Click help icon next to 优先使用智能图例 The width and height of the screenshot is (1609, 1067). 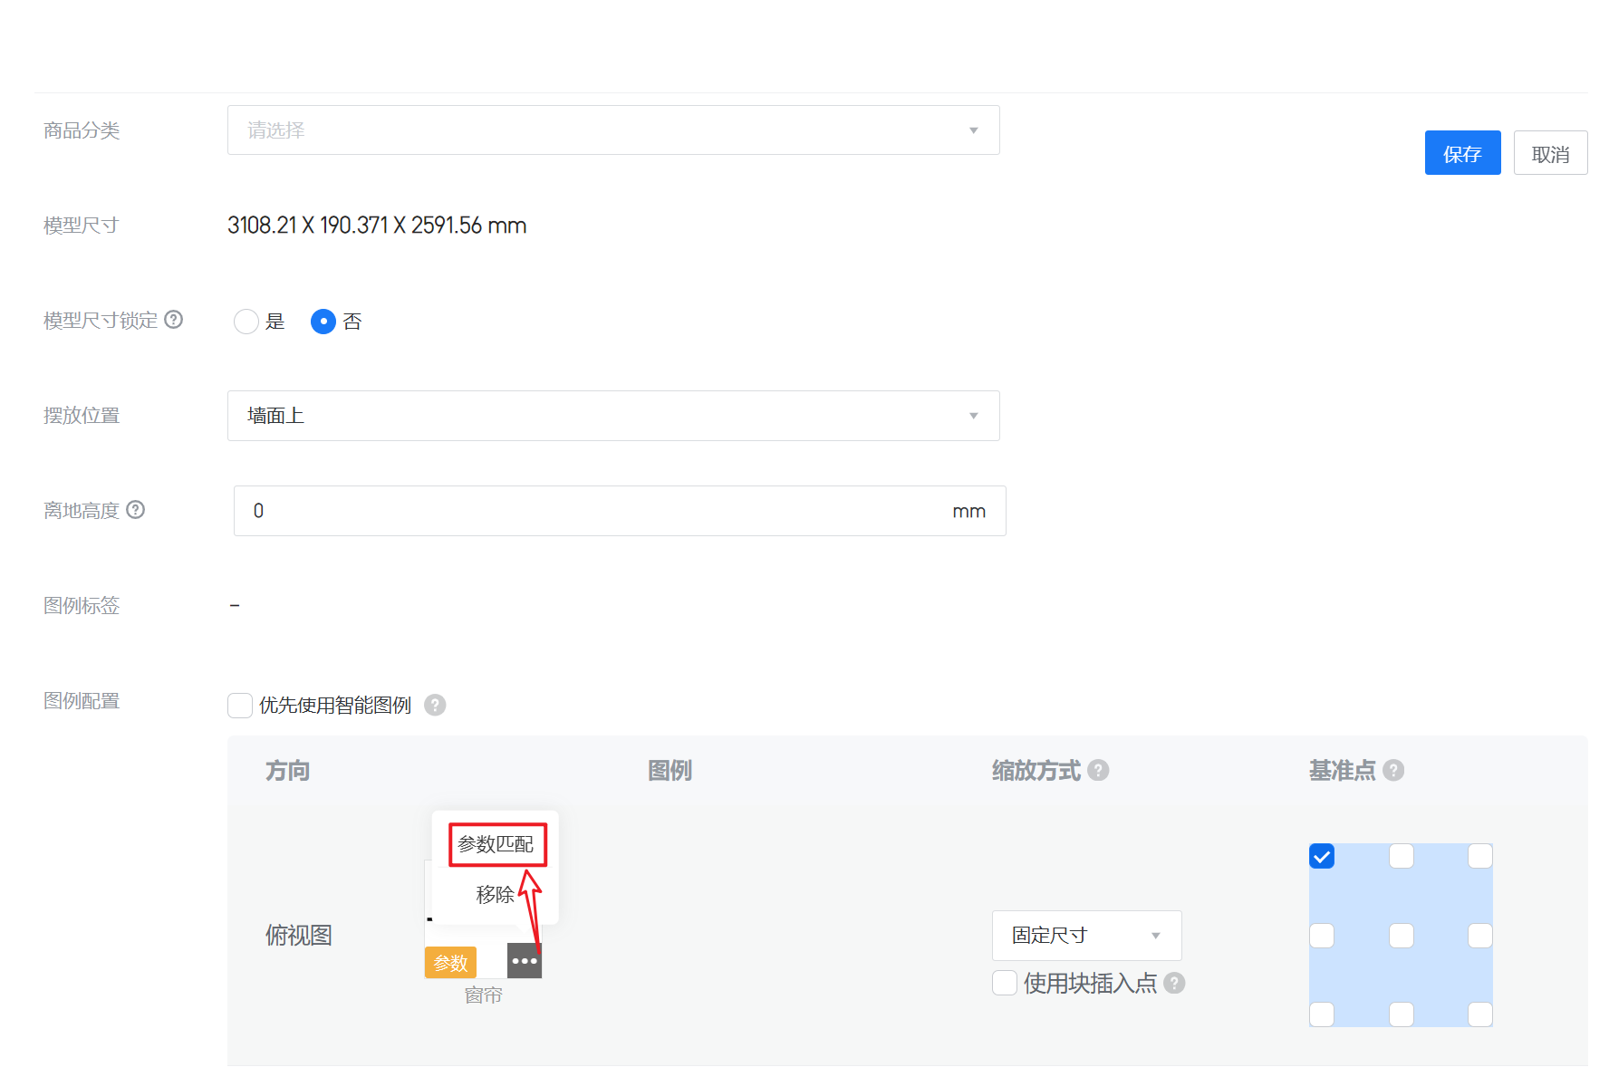435,705
